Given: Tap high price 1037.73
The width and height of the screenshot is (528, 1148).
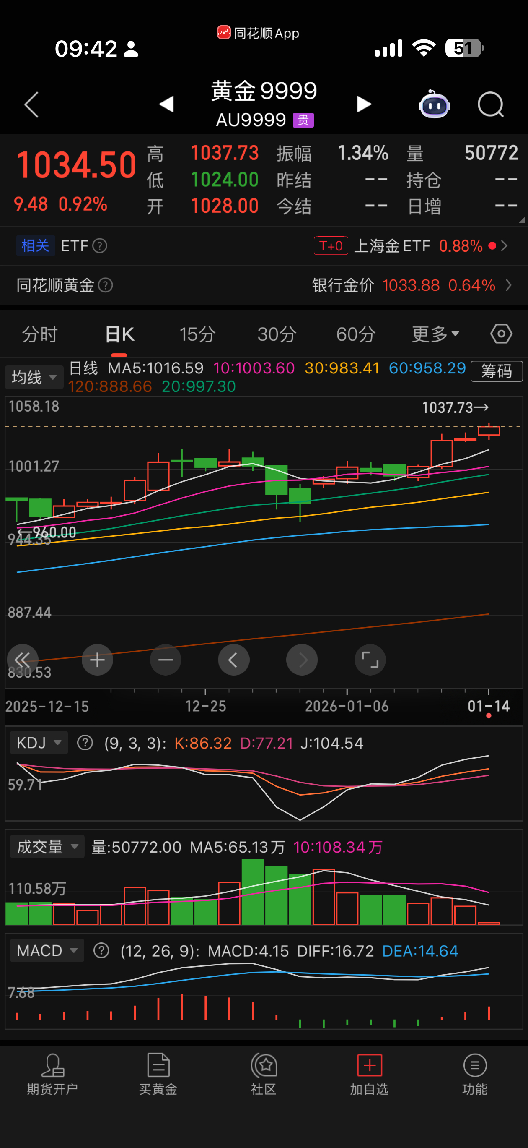Looking at the screenshot, I should pos(225,153).
